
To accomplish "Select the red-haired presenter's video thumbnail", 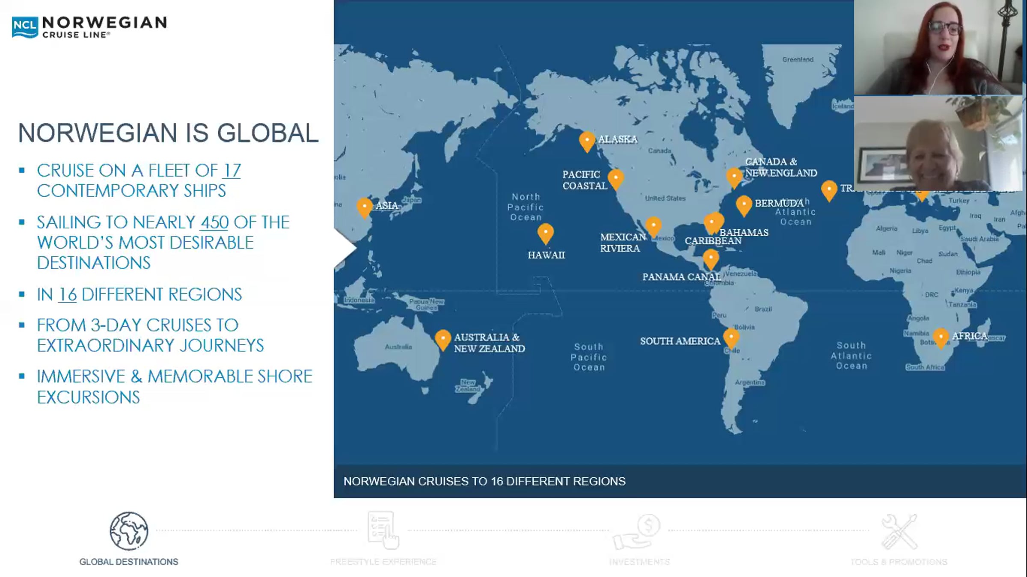I will point(938,47).
